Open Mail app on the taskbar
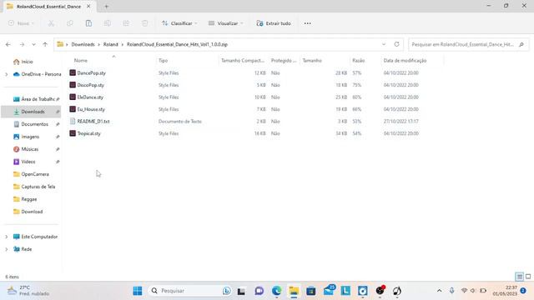Image resolution: width=534 pixels, height=300 pixels. [x=329, y=291]
